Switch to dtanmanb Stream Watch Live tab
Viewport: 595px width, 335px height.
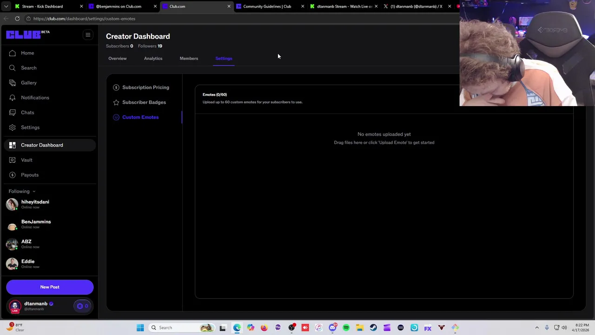click(x=344, y=7)
